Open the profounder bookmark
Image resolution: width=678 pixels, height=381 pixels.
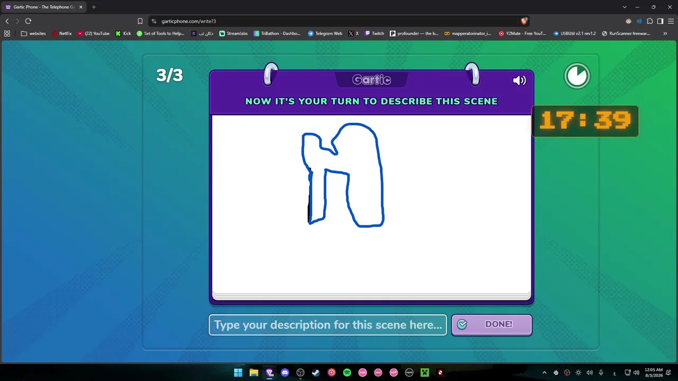coord(414,33)
